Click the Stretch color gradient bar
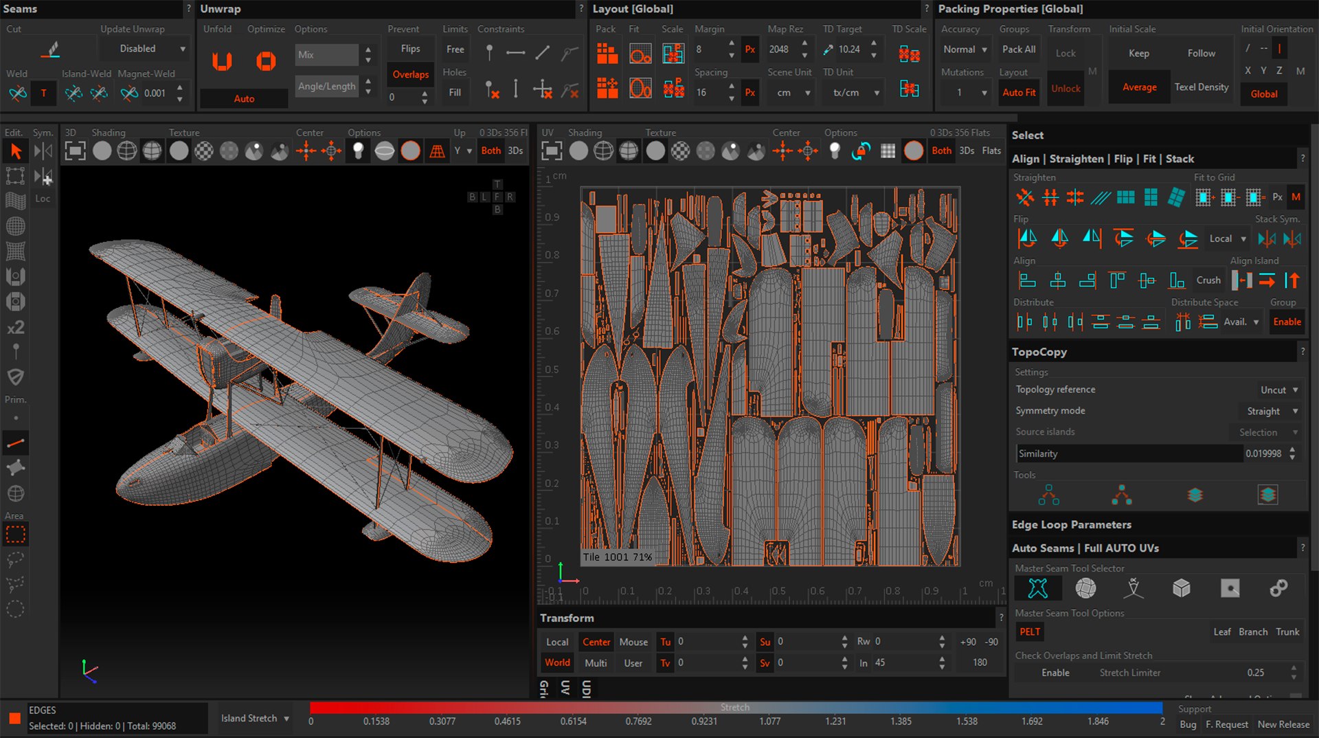This screenshot has width=1319, height=738. (x=735, y=707)
